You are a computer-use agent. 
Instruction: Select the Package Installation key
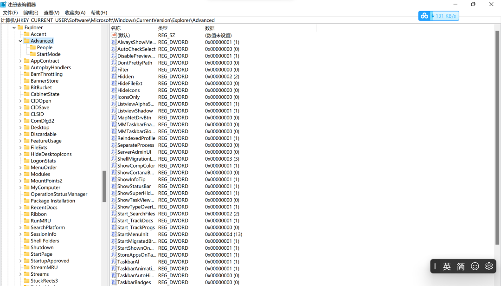53,201
